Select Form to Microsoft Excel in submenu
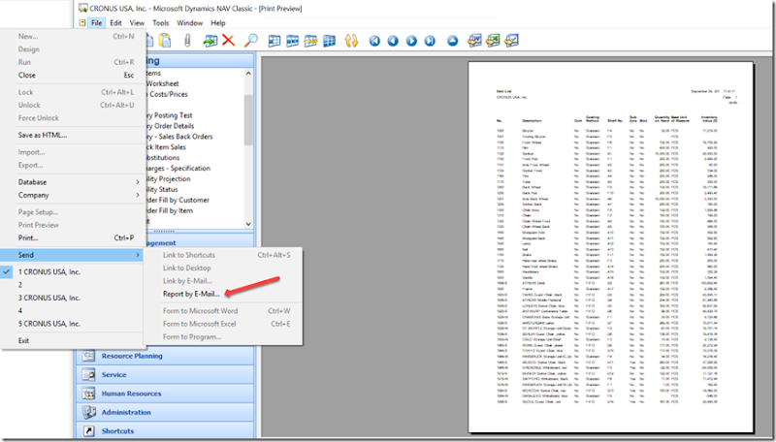The image size is (776, 442). tap(223, 324)
